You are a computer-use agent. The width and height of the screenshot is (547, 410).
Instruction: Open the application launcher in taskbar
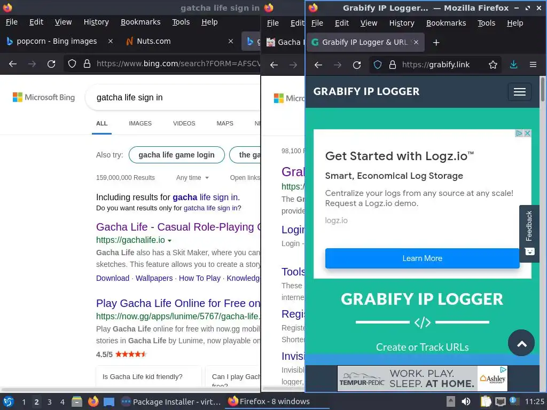[9, 401]
